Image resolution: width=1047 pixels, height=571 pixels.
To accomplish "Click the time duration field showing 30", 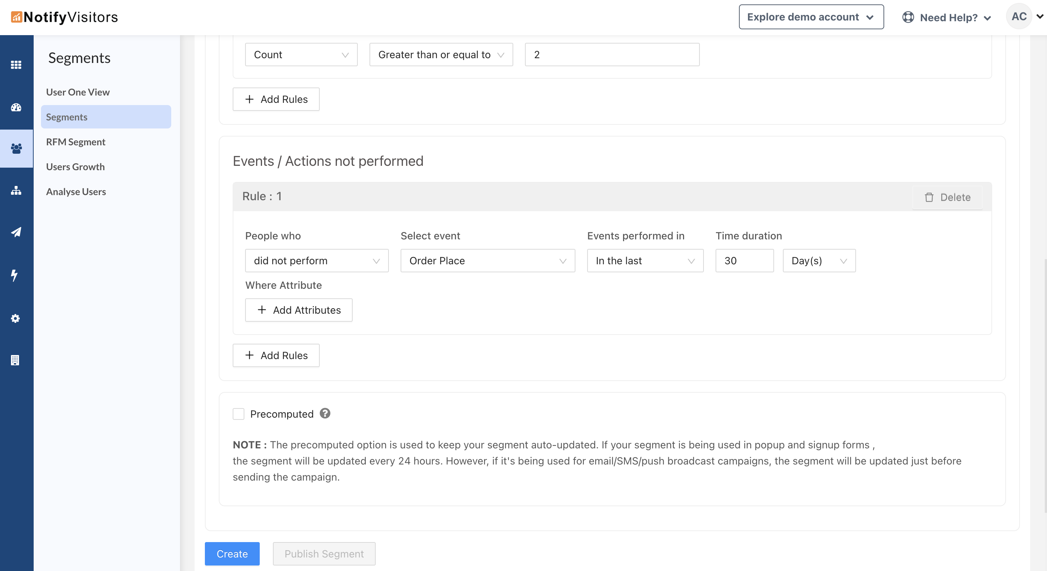I will click(x=744, y=261).
